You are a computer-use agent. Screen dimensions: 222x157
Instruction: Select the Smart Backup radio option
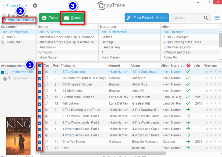pyautogui.click(x=4, y=15)
